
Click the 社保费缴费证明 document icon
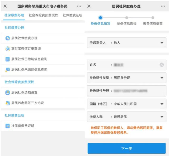[x=7, y=126]
